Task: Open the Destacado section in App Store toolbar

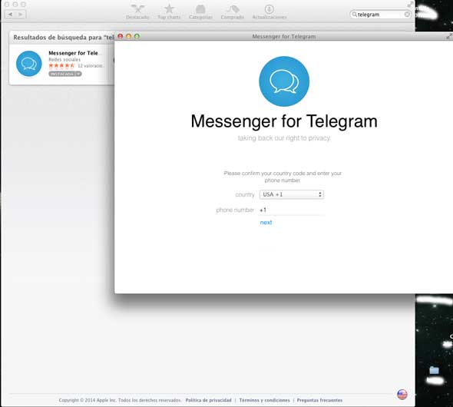Action: point(137,12)
